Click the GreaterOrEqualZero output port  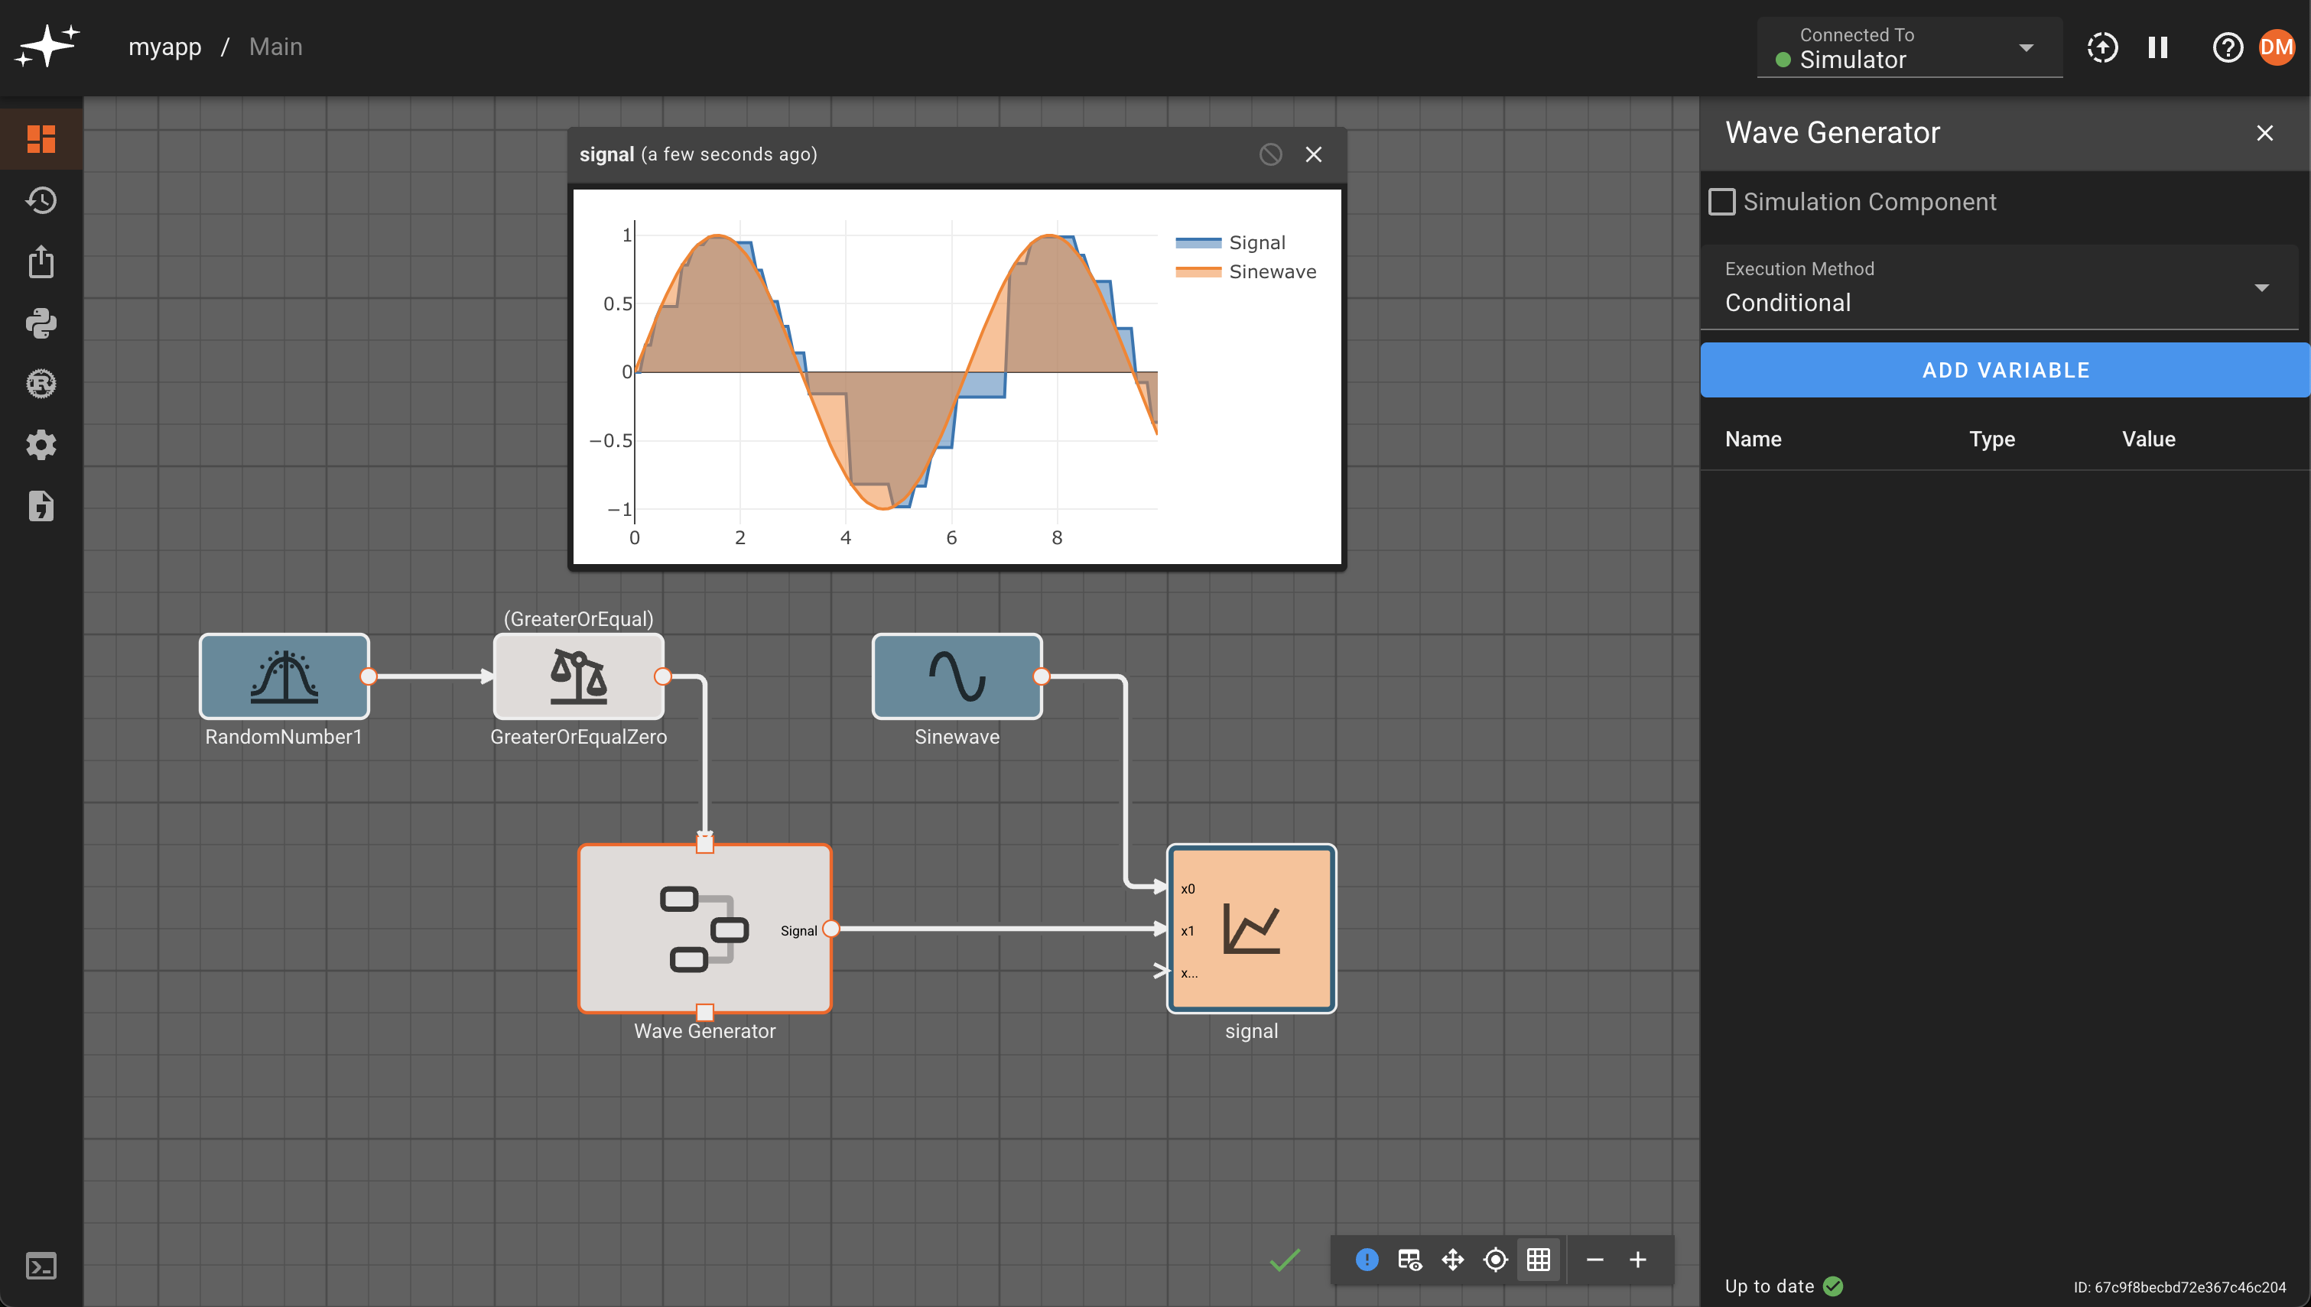tap(662, 676)
